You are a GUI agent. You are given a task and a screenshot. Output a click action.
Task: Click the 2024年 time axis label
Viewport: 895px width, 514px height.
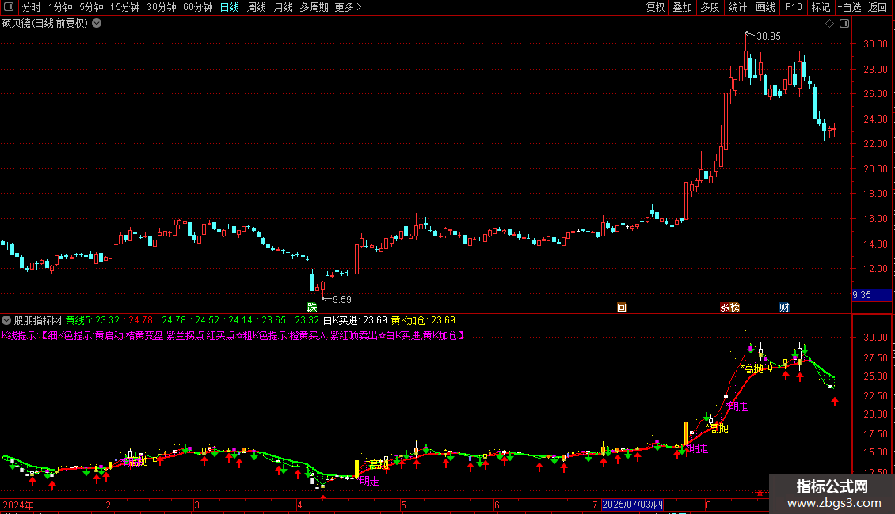pos(18,505)
